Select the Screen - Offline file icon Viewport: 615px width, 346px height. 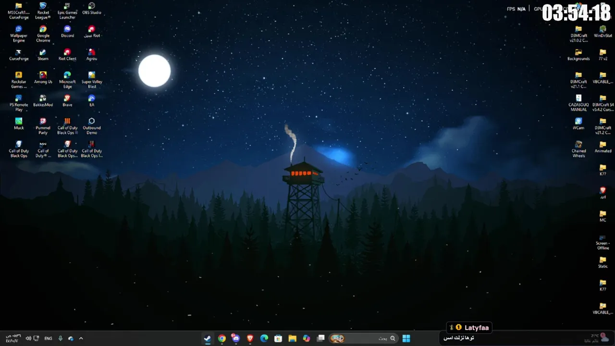tap(603, 242)
